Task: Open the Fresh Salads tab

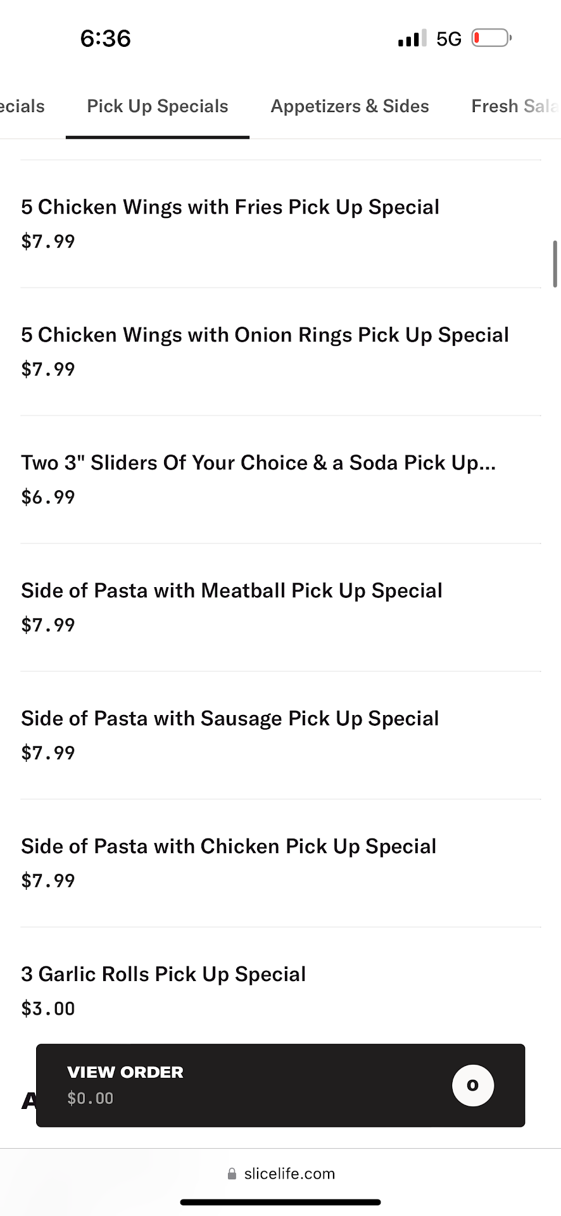Action: (x=514, y=106)
